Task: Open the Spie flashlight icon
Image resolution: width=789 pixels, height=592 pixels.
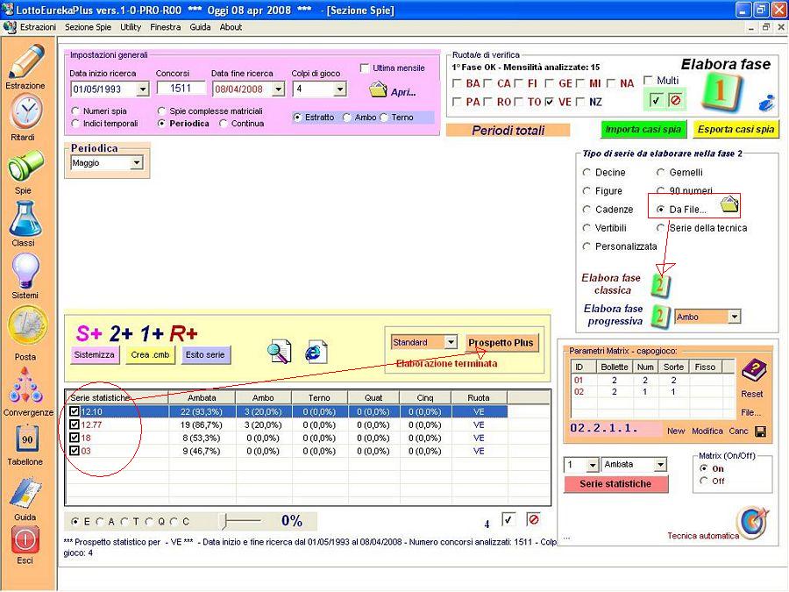Action: 25,166
